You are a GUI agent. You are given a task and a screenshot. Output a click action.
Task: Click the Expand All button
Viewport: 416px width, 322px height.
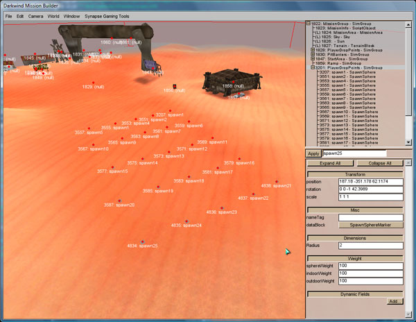[x=329, y=163]
